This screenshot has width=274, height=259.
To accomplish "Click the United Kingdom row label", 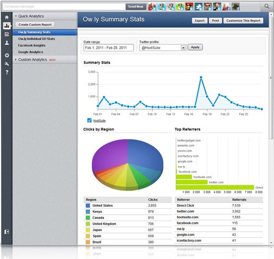I will [x=104, y=224].
